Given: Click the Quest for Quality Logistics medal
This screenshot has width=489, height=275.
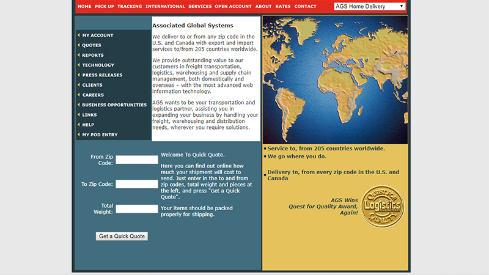Looking at the screenshot, I should coord(383,207).
